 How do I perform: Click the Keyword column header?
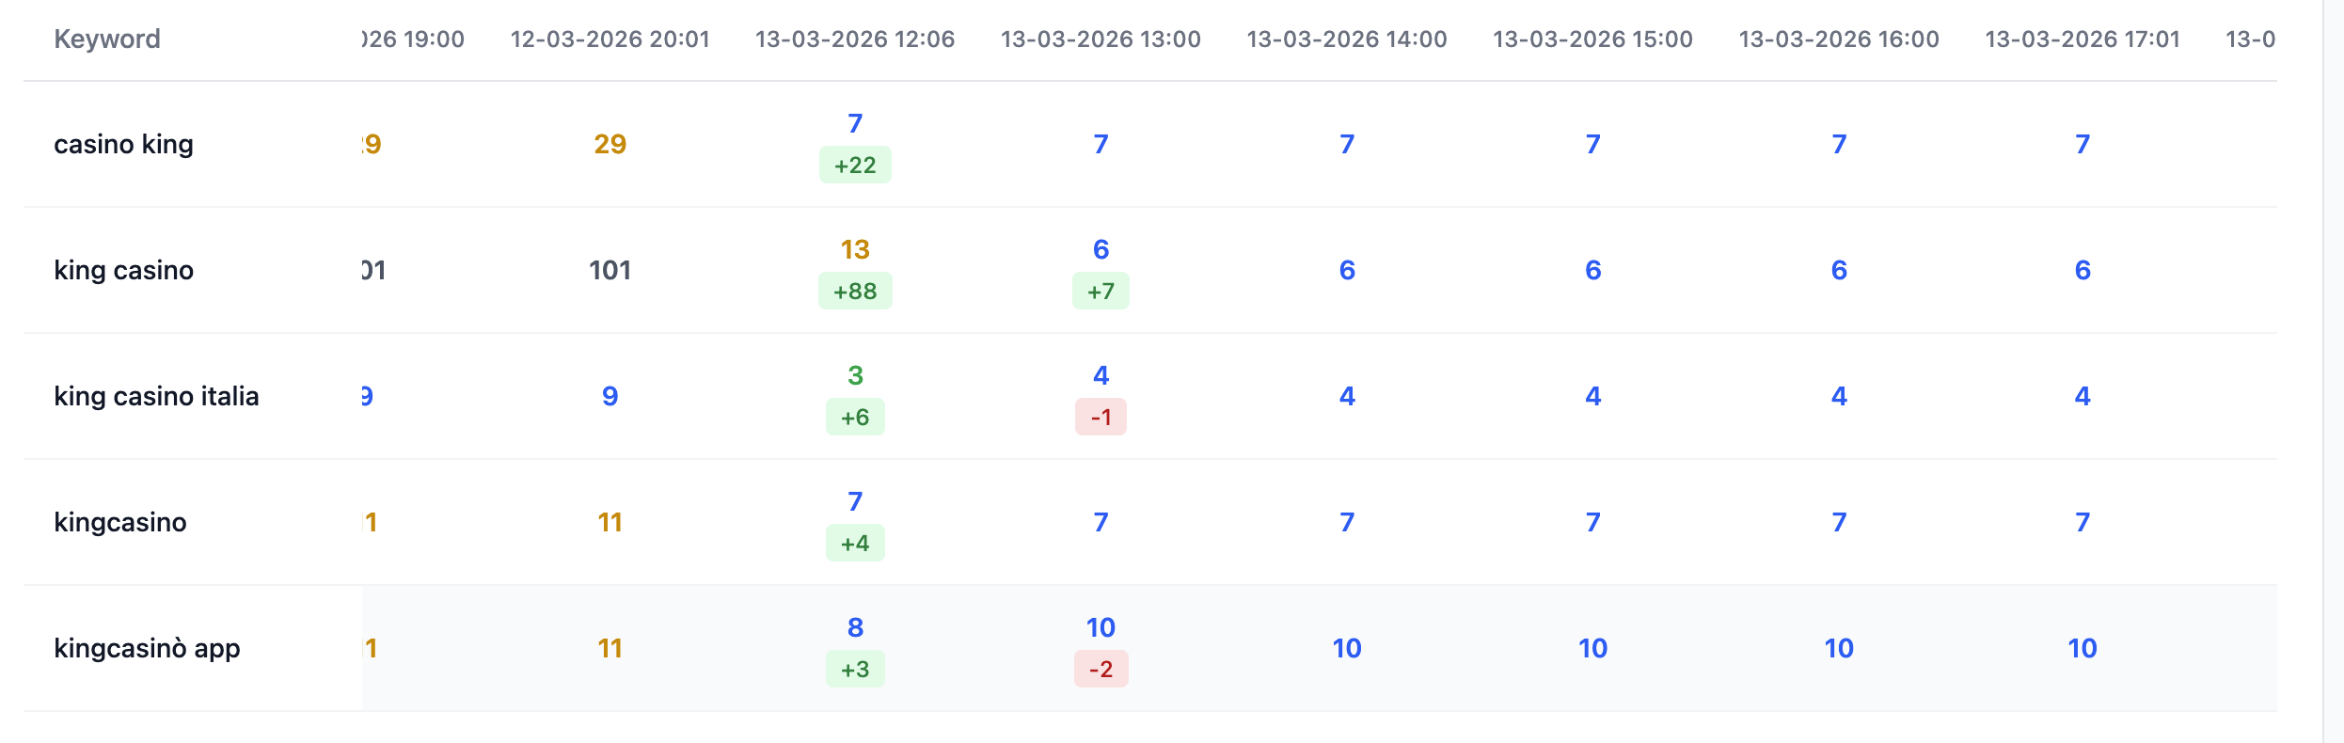(107, 40)
